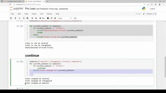Restart kernel and run all cells icon

(x=55, y=18)
